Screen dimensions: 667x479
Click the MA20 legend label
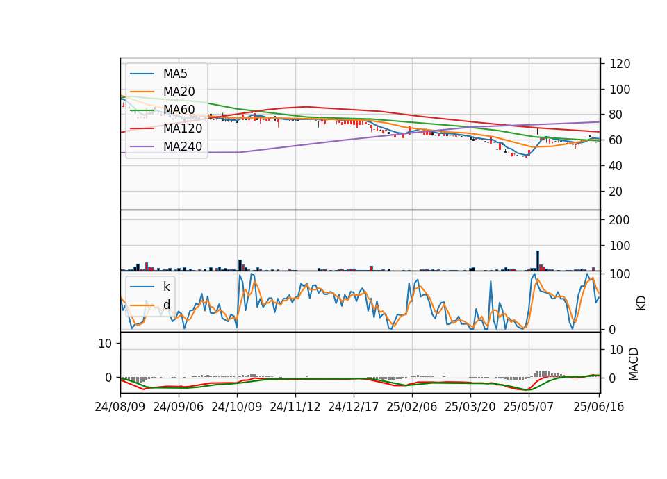click(179, 92)
